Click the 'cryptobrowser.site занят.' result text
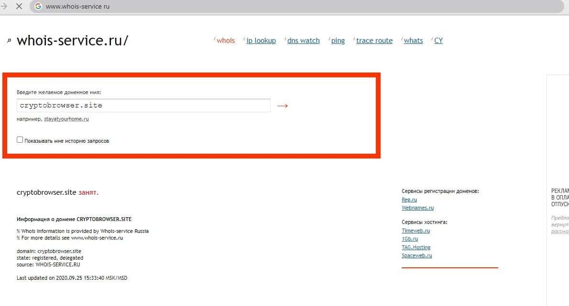569x306 pixels. [x=57, y=192]
